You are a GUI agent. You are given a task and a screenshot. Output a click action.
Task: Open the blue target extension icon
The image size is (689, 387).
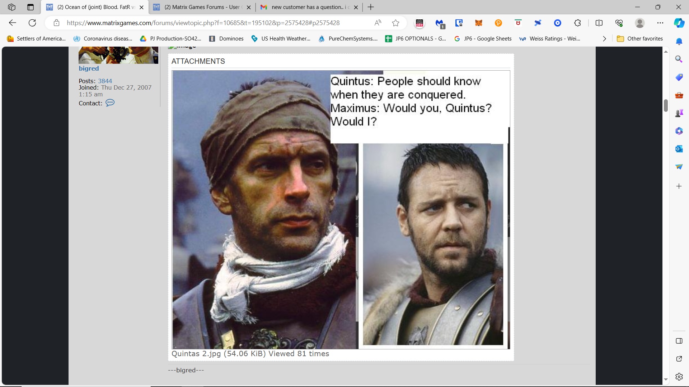pos(558,23)
